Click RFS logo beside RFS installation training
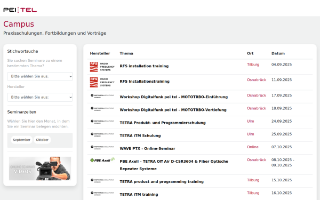 (102, 67)
